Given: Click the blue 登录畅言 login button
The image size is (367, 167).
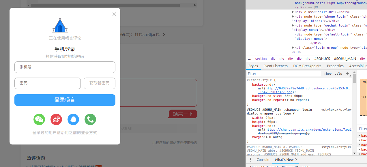Looking at the screenshot, I should 65,100.
